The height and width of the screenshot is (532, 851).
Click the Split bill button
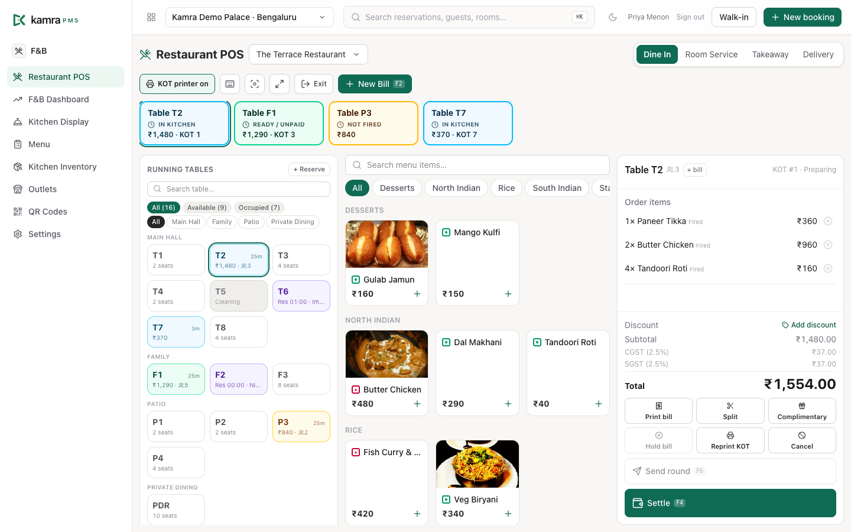[730, 411]
